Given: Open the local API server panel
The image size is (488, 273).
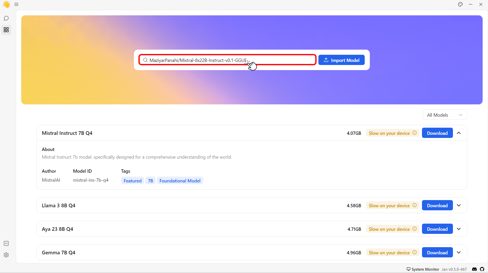Looking at the screenshot, I should click(x=6, y=243).
